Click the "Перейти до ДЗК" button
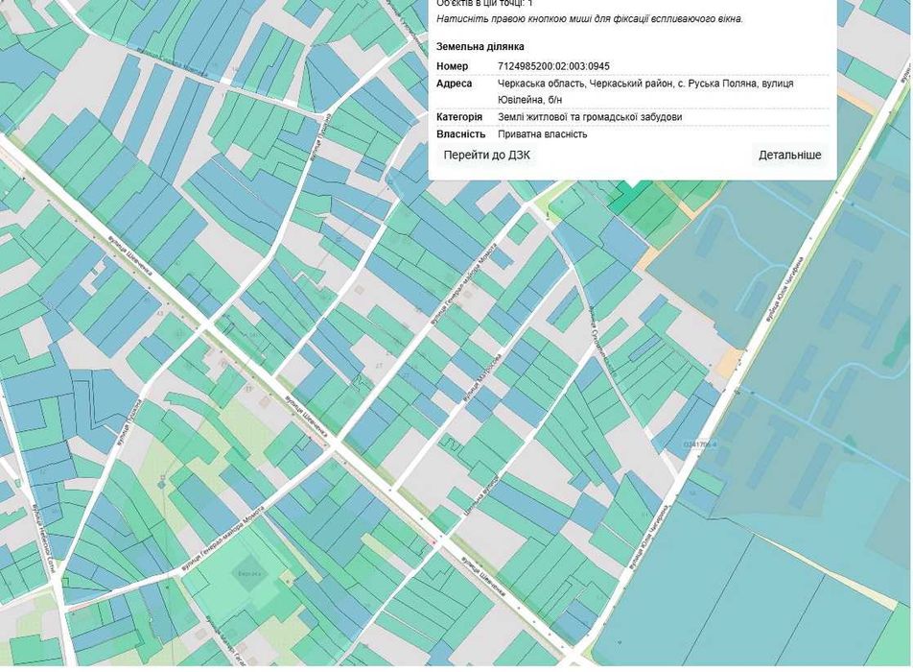Viewport: 913px width, 672px height. (487, 155)
